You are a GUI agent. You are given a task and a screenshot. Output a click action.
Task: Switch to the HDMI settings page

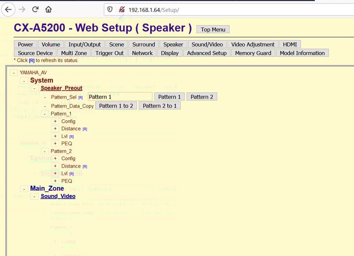[x=290, y=44]
